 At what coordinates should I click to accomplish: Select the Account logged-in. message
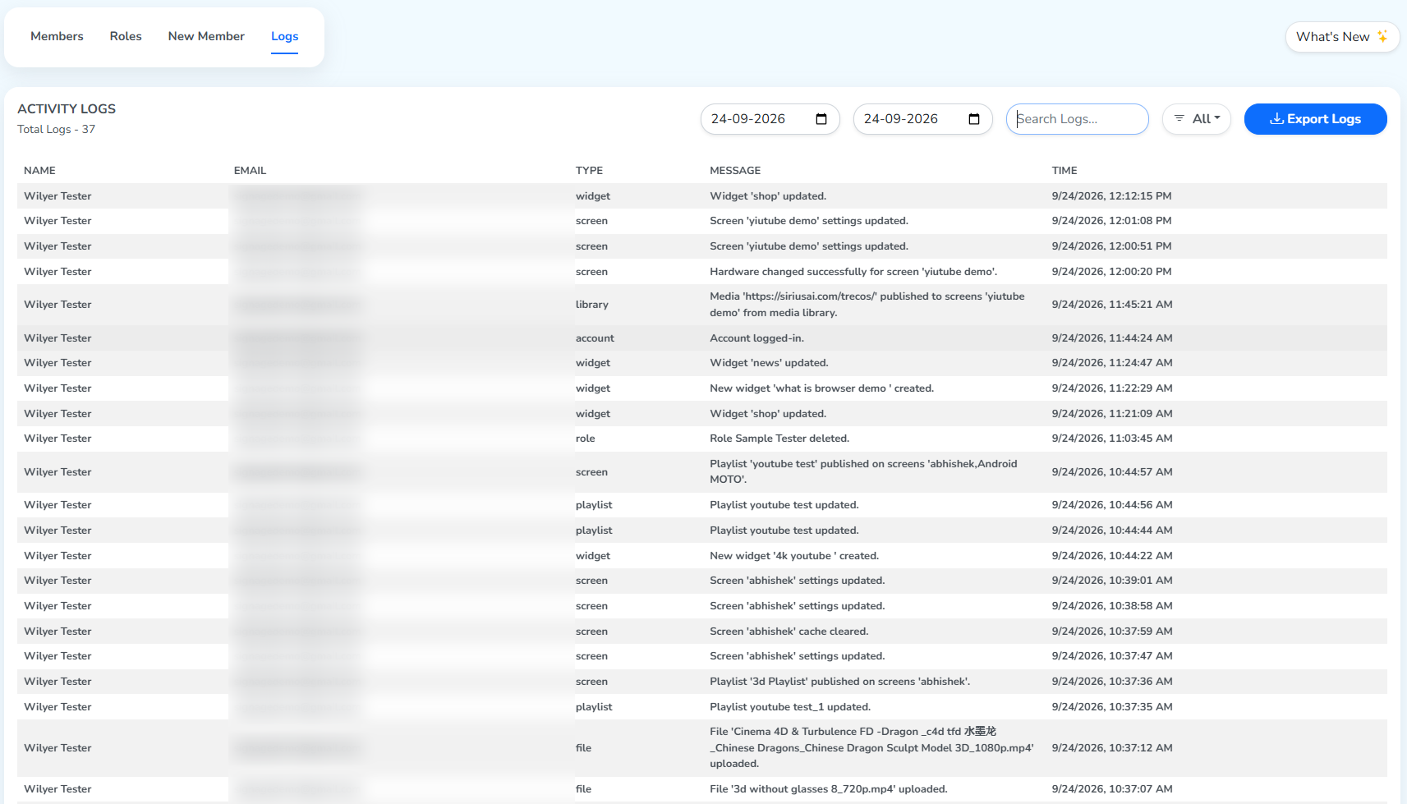[756, 338]
